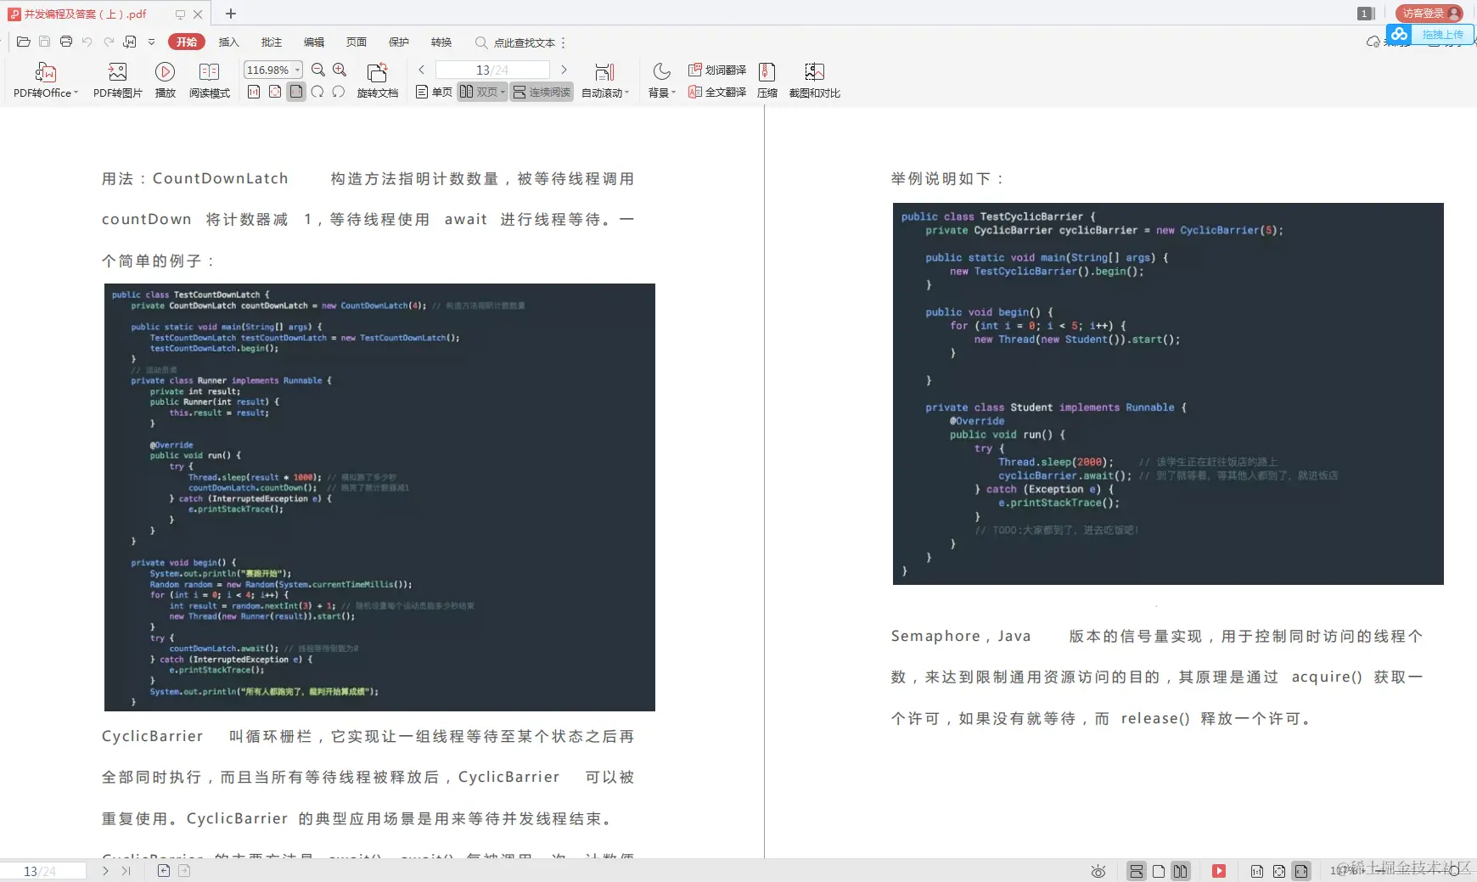
Task: Click the 访客登录 login button
Action: (x=1429, y=13)
